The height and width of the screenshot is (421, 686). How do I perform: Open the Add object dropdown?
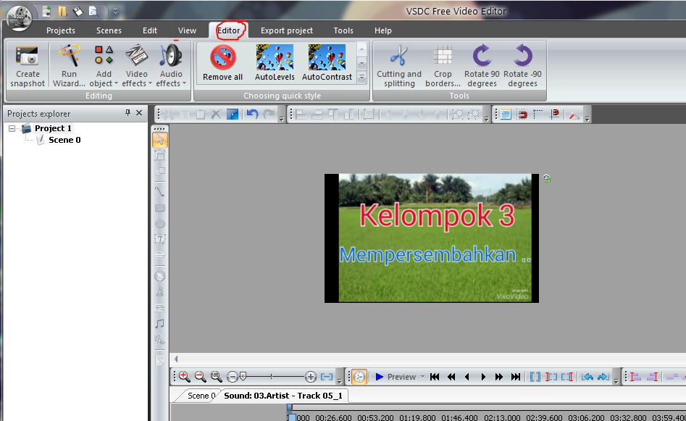[x=102, y=65]
